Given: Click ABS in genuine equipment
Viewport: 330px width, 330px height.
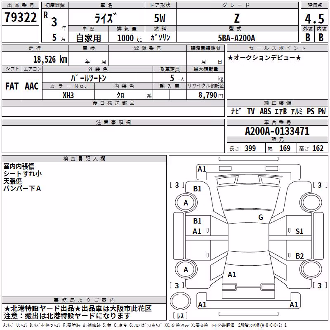Looking at the screenshot, I should [x=265, y=111].
